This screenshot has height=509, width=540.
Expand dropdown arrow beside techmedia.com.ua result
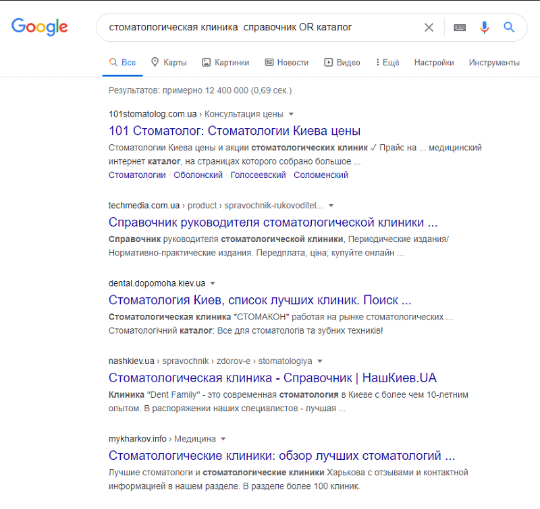(331, 206)
